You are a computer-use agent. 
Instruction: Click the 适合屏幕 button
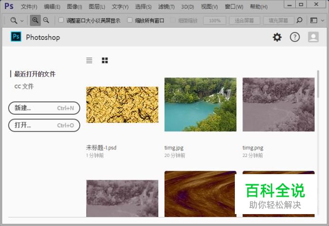(x=244, y=20)
